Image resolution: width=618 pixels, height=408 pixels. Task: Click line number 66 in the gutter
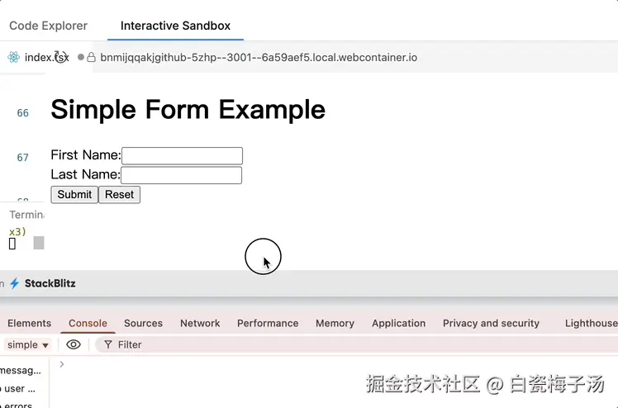coord(23,113)
